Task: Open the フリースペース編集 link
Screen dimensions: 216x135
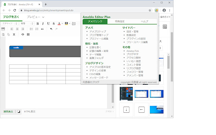Action: [x=137, y=42]
